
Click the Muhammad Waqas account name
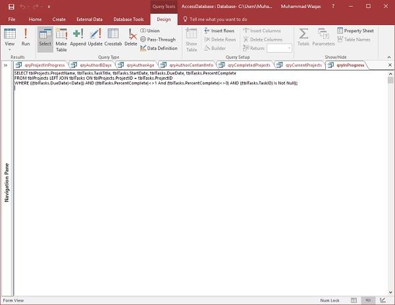[301, 7]
